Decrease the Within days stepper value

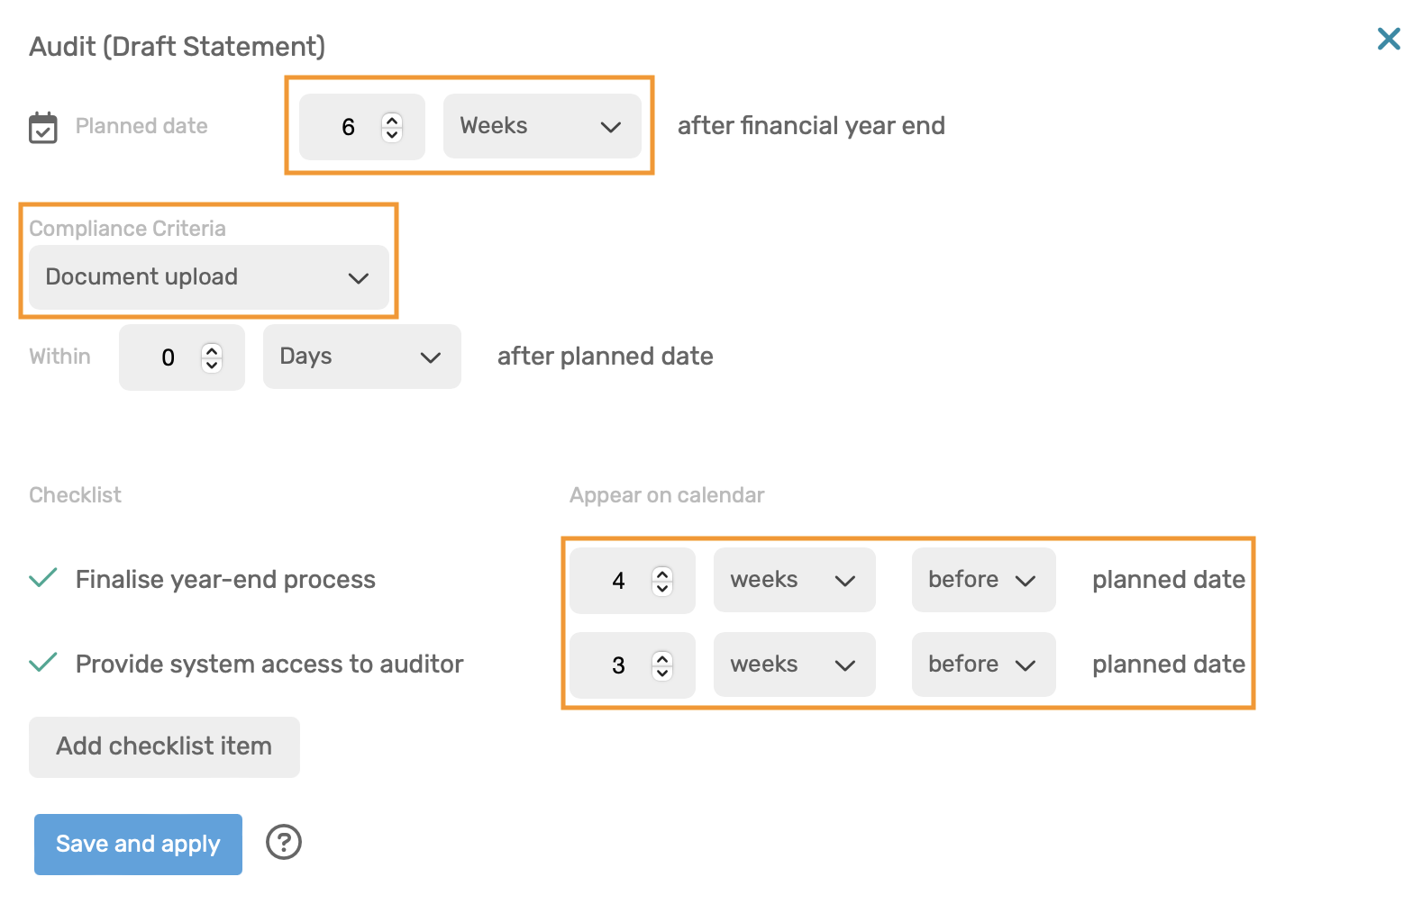pos(212,365)
